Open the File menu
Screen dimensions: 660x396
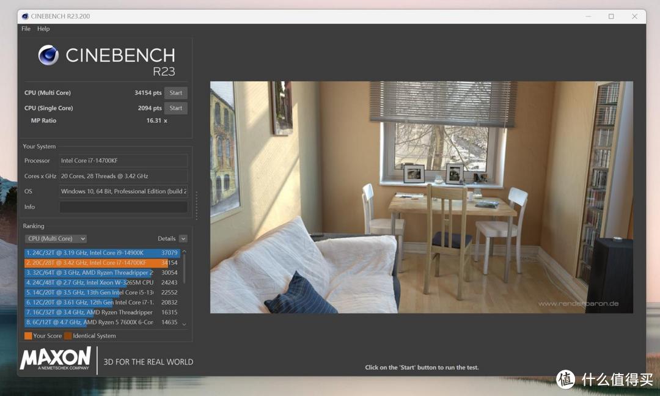pos(26,29)
